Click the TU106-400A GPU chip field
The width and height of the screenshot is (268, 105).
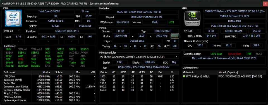[x=234, y=21]
